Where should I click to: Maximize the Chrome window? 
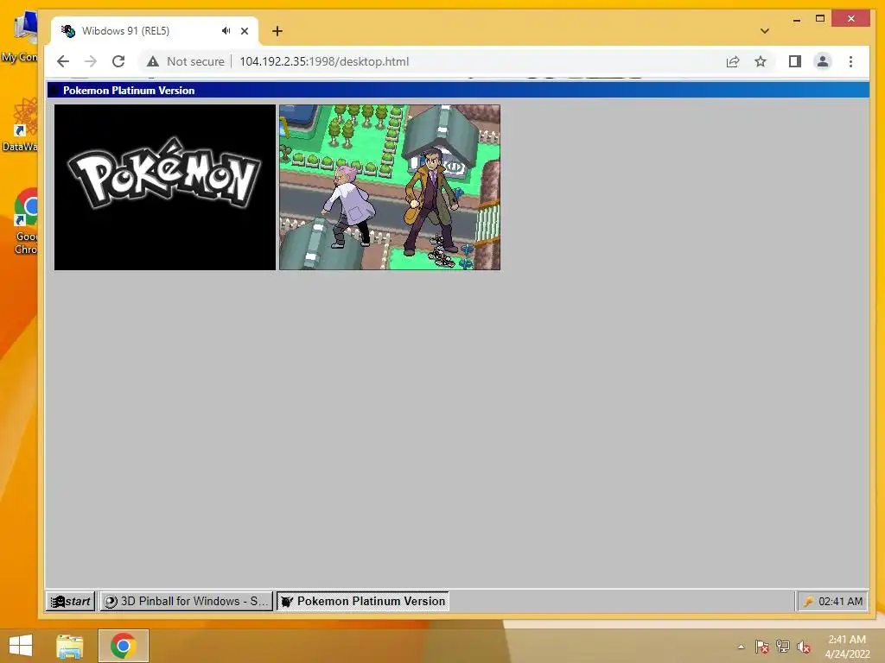click(x=820, y=19)
